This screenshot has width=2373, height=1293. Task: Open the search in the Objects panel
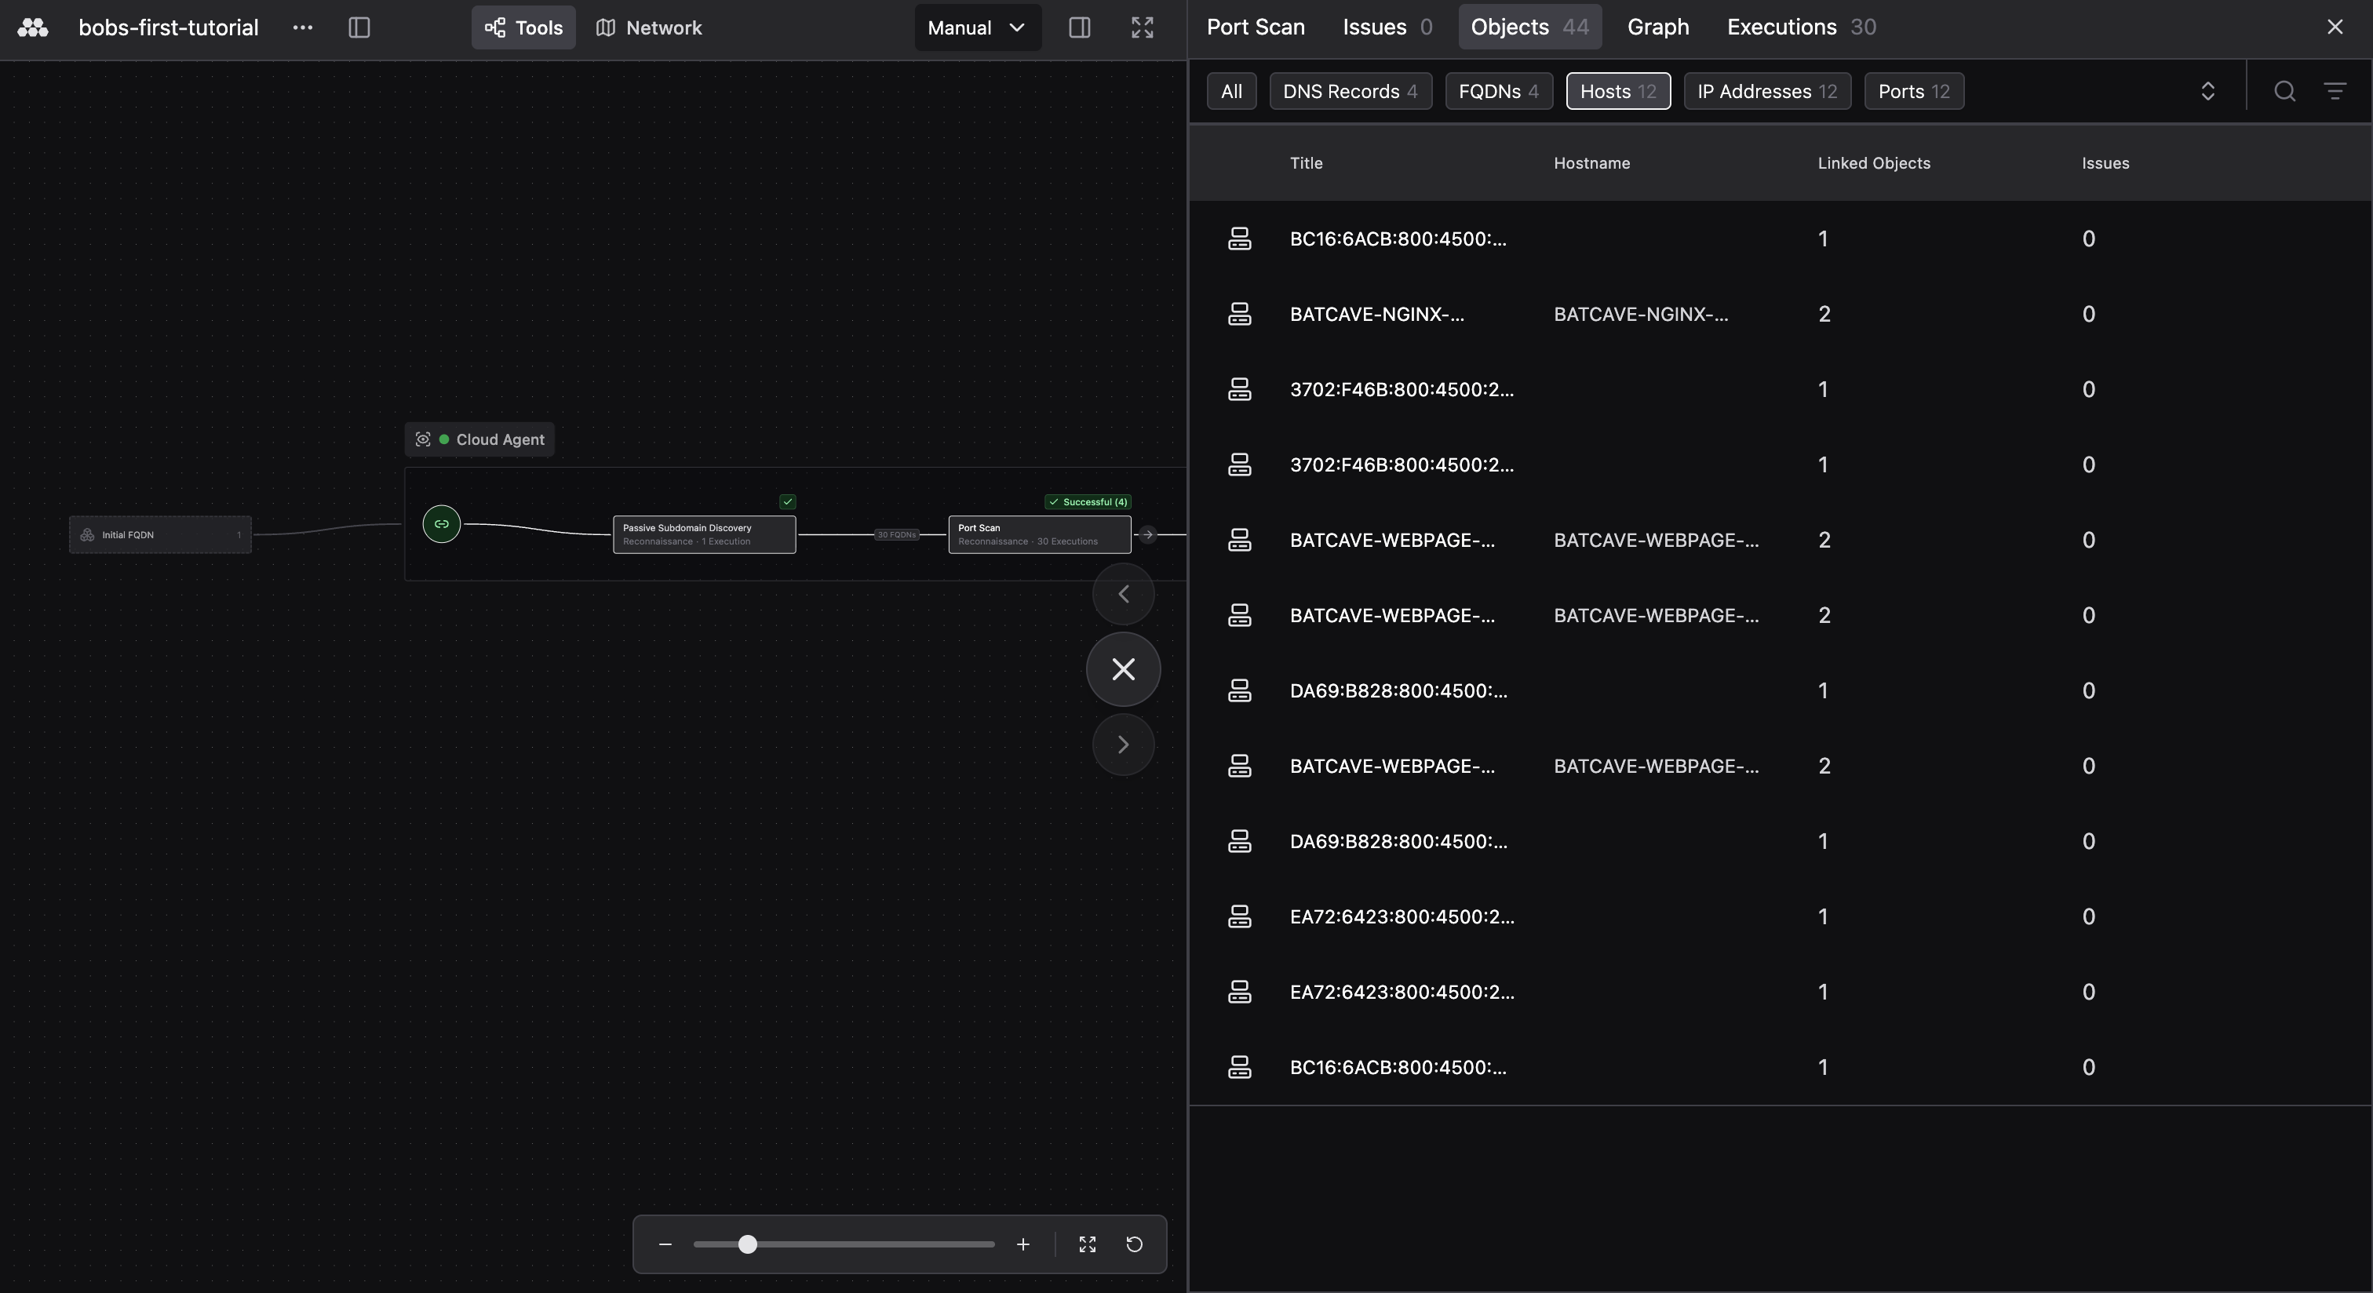coord(2284,91)
